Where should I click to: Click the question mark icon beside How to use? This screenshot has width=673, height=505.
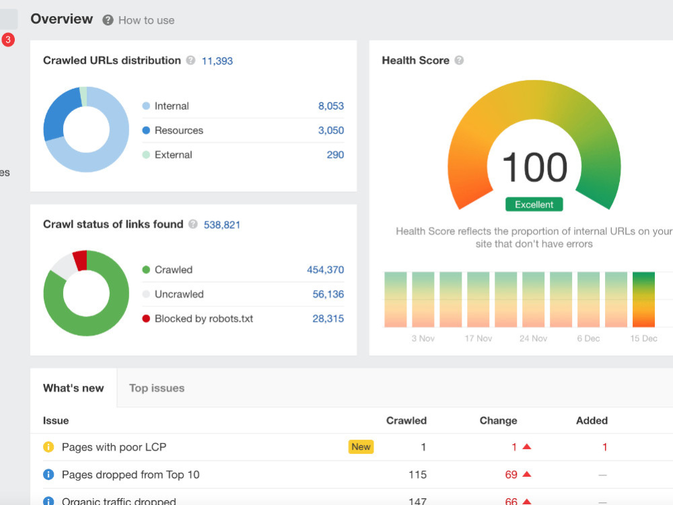(x=108, y=20)
